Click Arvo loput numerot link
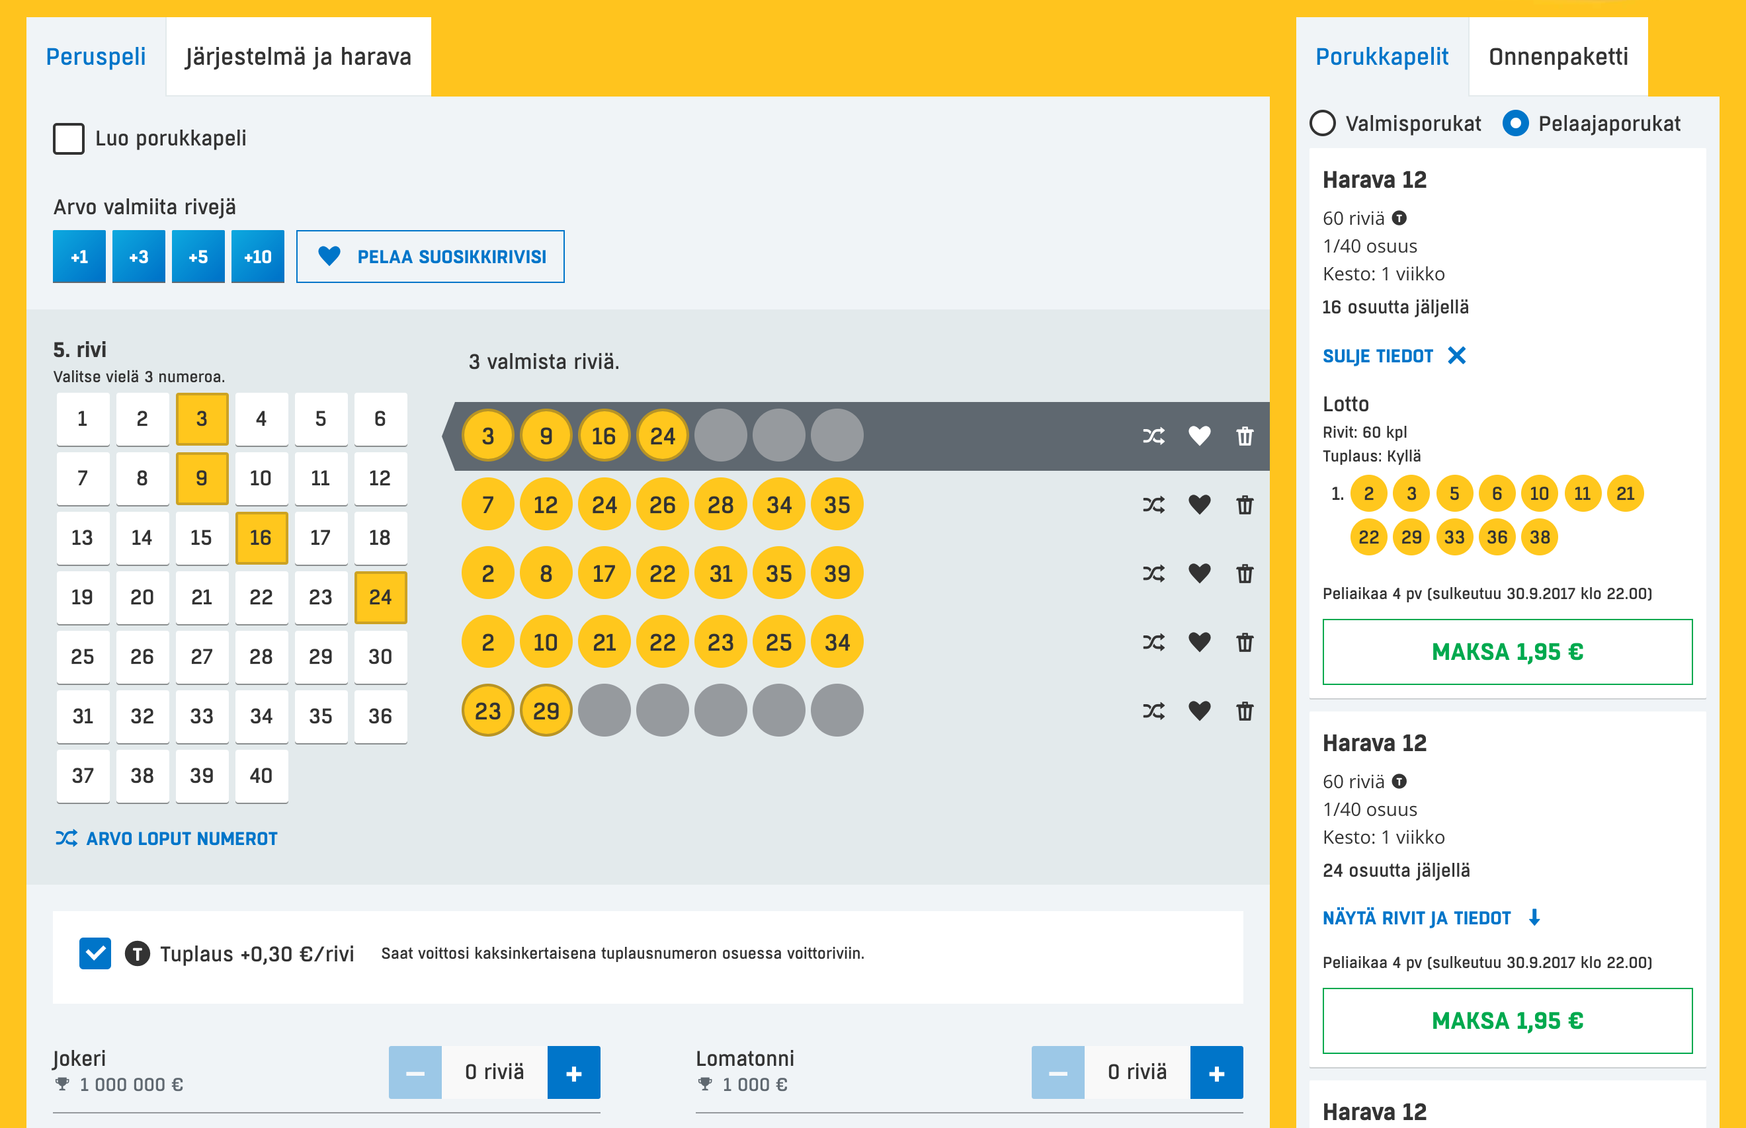Screen dimensions: 1746x1128 (x=167, y=838)
